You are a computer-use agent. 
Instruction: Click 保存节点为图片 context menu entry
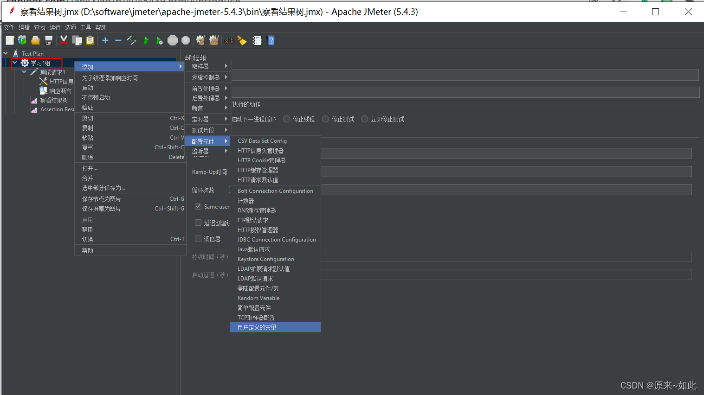[130, 199]
